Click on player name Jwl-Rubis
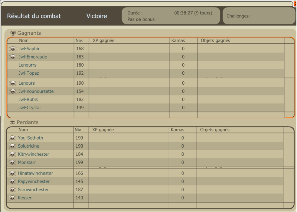Viewport: 297px width, 212px height. pos(28,99)
